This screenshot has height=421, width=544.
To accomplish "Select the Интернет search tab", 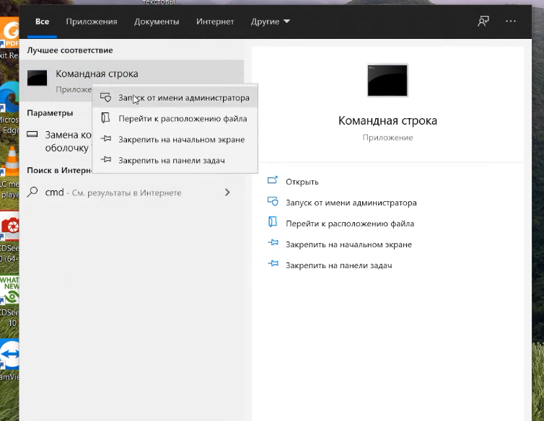I will coord(215,22).
